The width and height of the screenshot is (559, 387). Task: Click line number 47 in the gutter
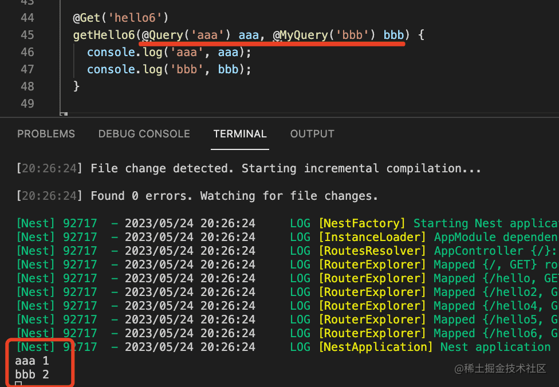point(27,69)
